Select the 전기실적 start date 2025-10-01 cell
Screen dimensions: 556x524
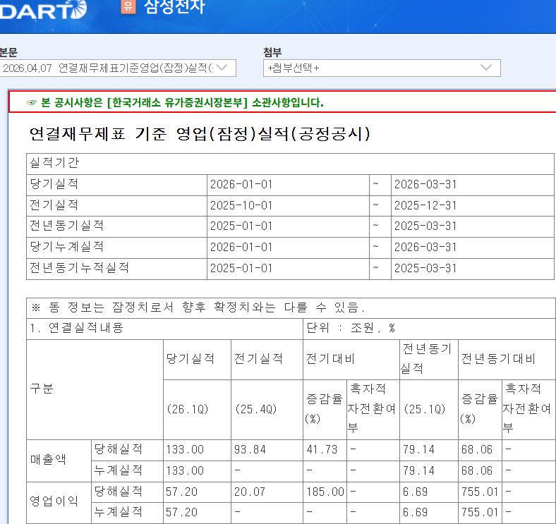point(241,205)
